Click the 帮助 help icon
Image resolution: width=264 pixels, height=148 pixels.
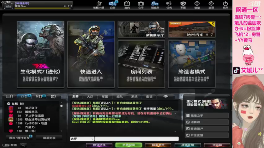click(x=10, y=145)
